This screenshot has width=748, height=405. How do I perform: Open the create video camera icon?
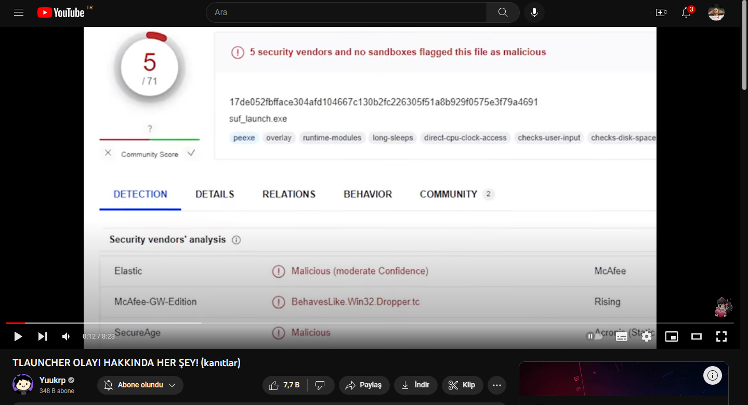[661, 12]
